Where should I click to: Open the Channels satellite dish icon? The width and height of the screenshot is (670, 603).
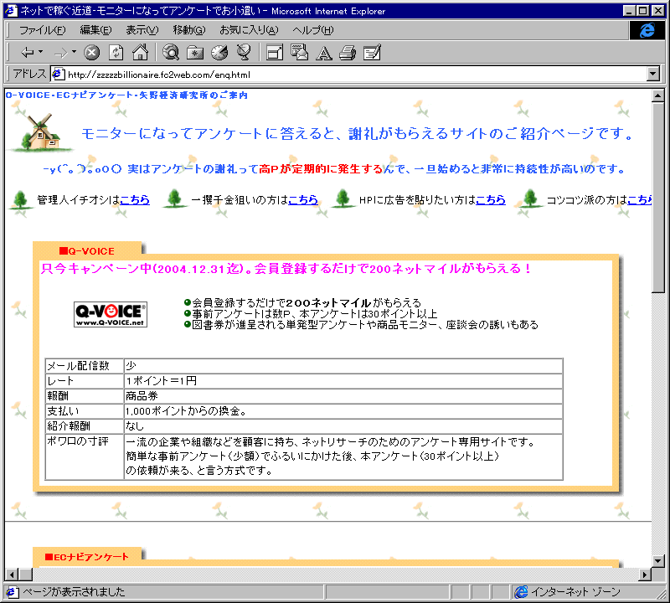point(244,53)
